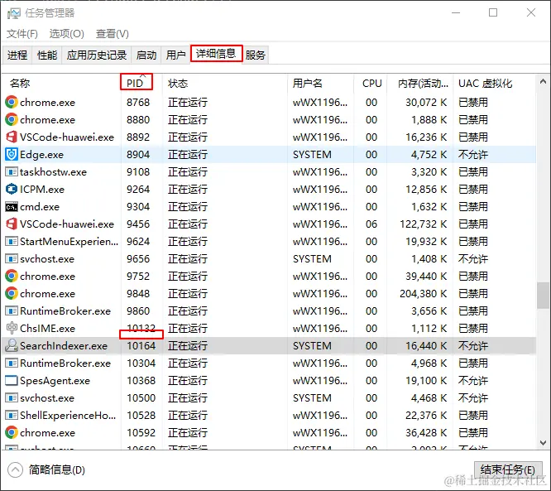Select the 详细信息 tab
This screenshot has height=491, width=551.
tap(216, 54)
